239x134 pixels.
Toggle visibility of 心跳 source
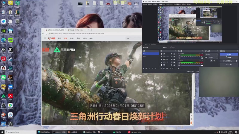point(171,54)
